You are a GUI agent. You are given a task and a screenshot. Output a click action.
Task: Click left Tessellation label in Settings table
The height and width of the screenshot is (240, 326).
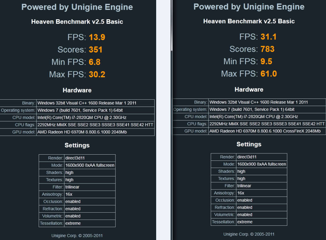pyautogui.click(x=51, y=224)
